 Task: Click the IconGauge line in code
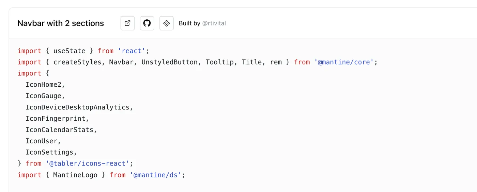43,96
